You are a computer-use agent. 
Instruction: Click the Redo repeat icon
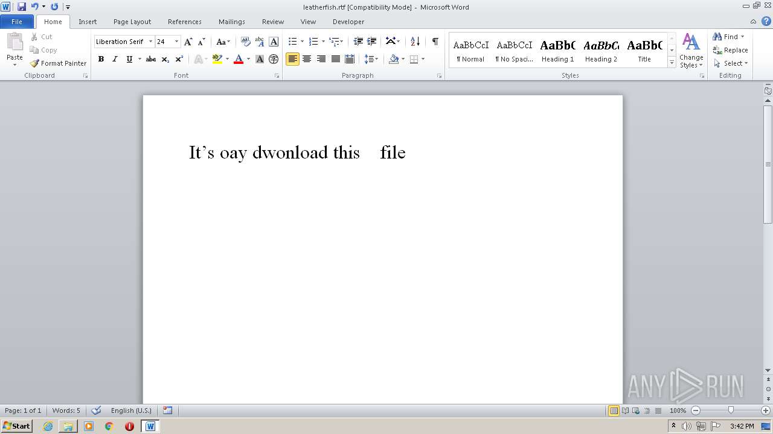pyautogui.click(x=54, y=7)
